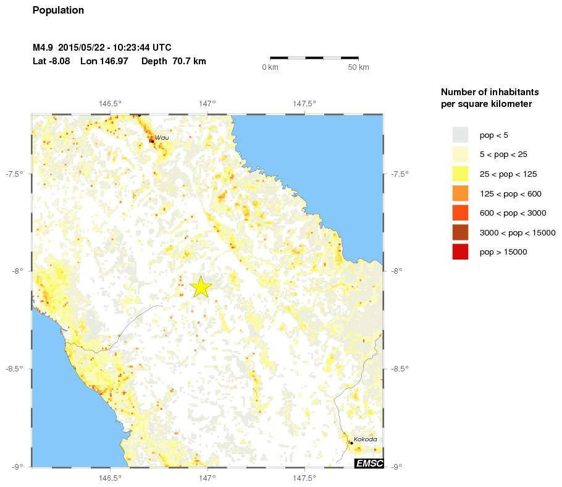This screenshot has width=562, height=487.
Task: Click the "Kokoda" place name label
Action: pyautogui.click(x=365, y=439)
